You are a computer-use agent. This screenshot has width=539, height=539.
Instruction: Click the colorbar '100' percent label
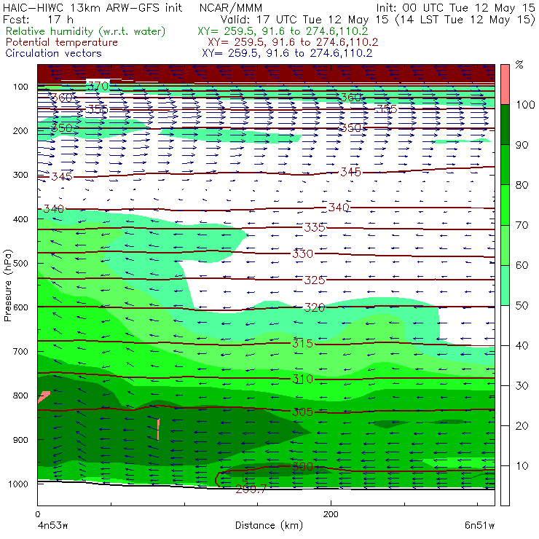coord(525,105)
